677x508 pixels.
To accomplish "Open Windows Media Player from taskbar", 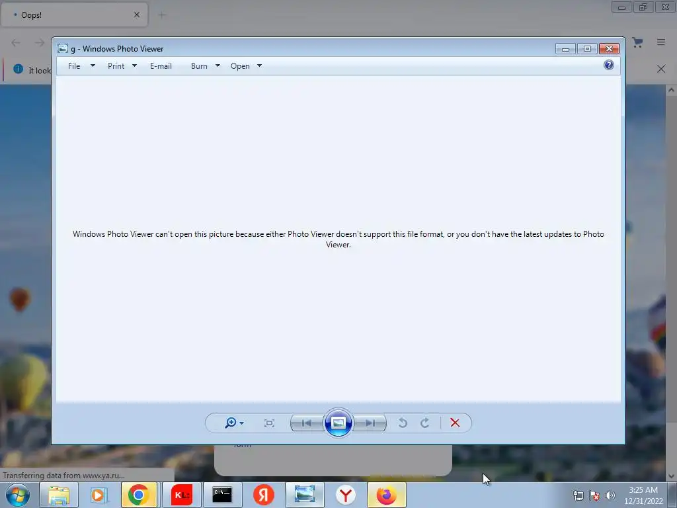I will tap(99, 495).
